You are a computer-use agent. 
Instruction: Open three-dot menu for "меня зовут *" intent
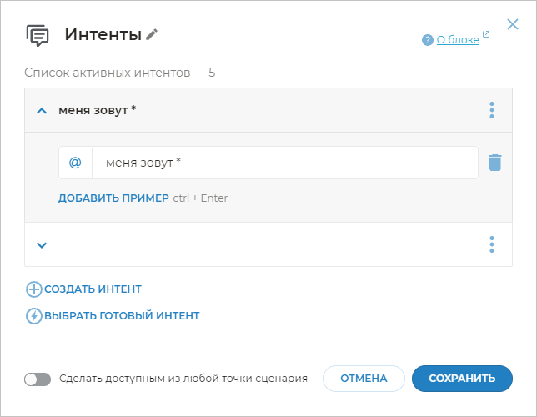[492, 110]
